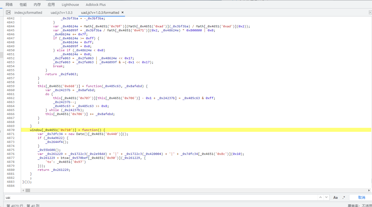Set breakpoint on line number 4877
This screenshot has width=372, height=207.
11,158
